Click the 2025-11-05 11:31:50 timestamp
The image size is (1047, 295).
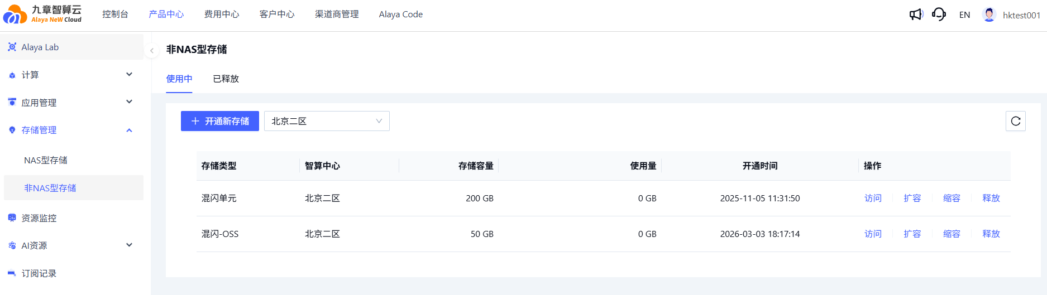pos(760,198)
